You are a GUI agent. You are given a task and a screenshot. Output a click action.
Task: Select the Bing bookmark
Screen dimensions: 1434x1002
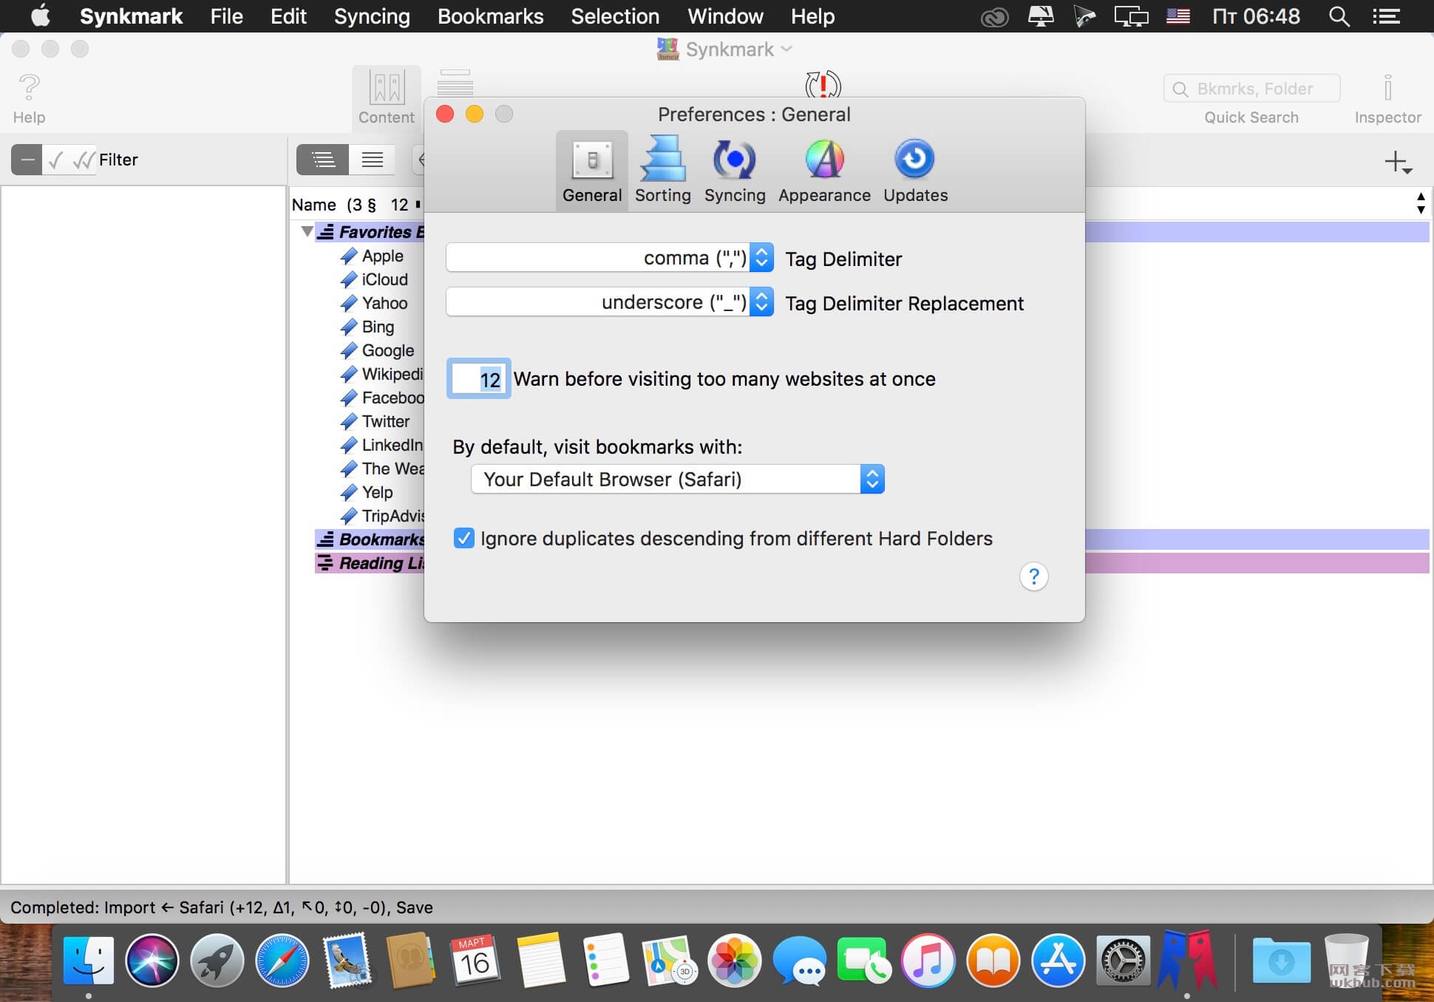pos(378,327)
